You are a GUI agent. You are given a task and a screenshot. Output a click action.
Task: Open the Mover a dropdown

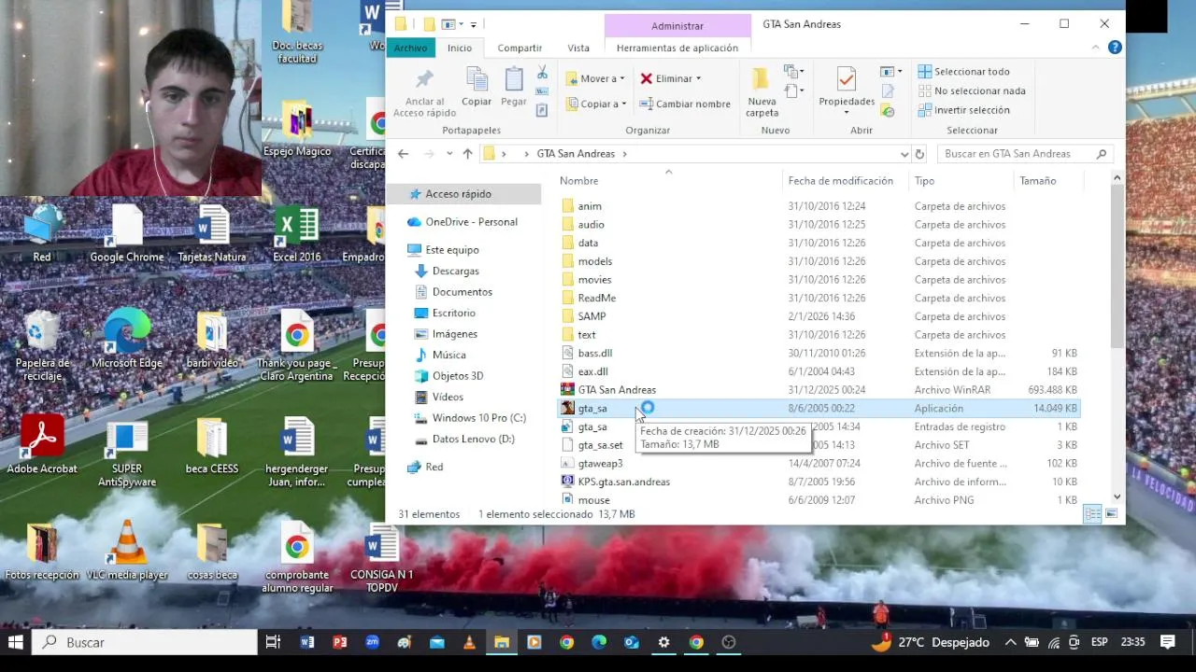(595, 78)
